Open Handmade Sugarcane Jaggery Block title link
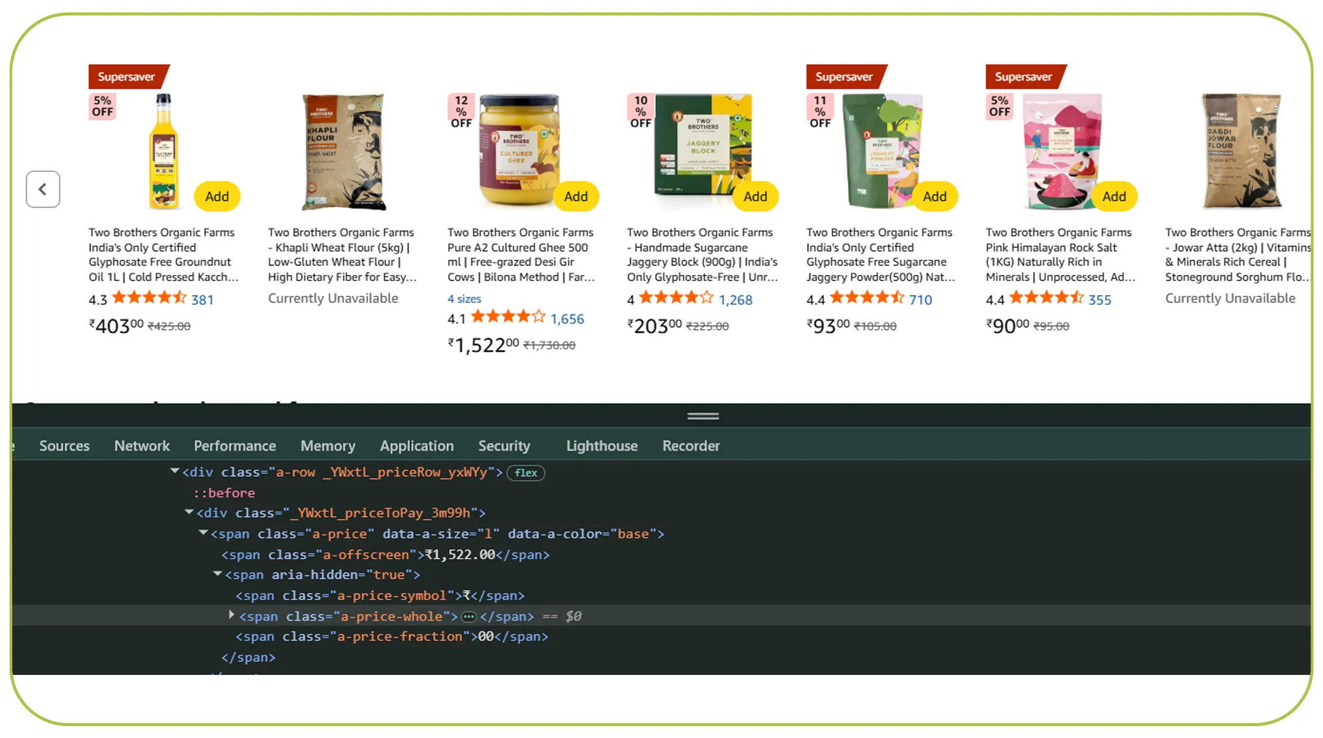Viewport: 1323px width, 738px height. [x=702, y=255]
